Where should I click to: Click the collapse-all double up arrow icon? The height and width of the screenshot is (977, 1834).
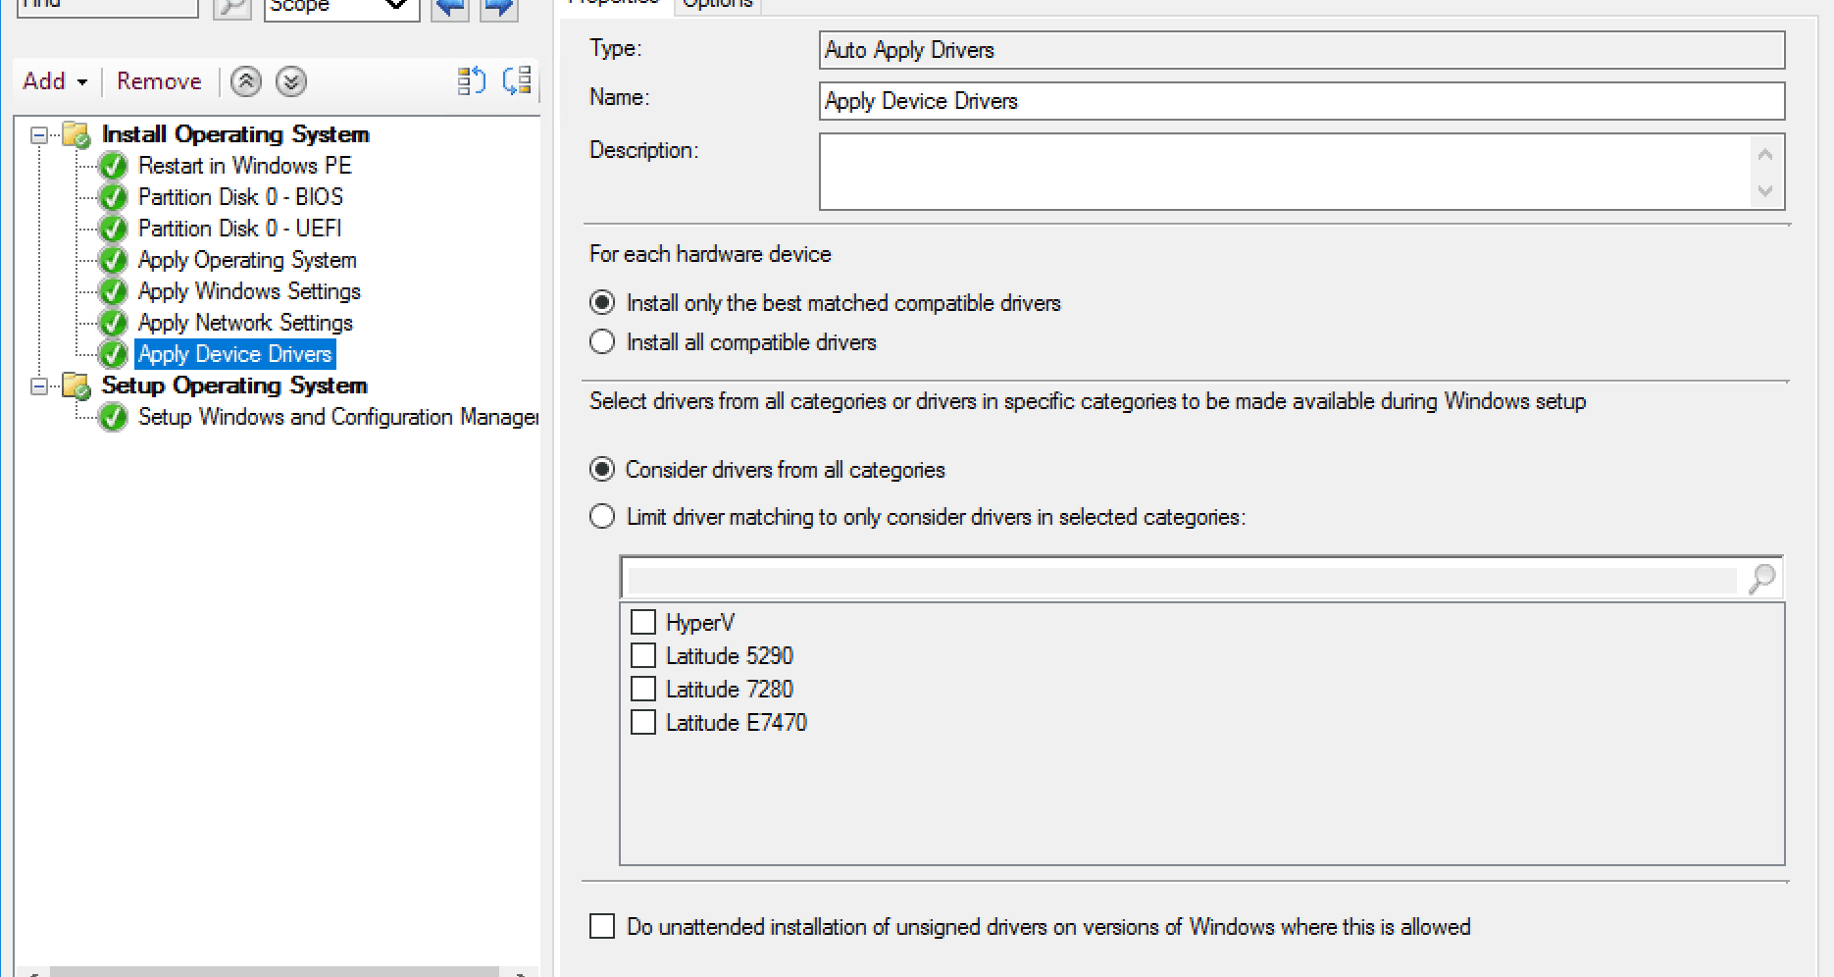pyautogui.click(x=246, y=81)
